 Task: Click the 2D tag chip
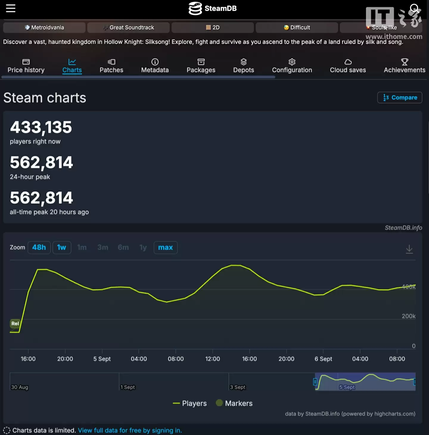212,27
